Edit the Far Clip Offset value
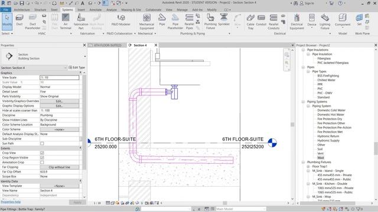Screen dimensions: 378x212 click(x=59, y=172)
